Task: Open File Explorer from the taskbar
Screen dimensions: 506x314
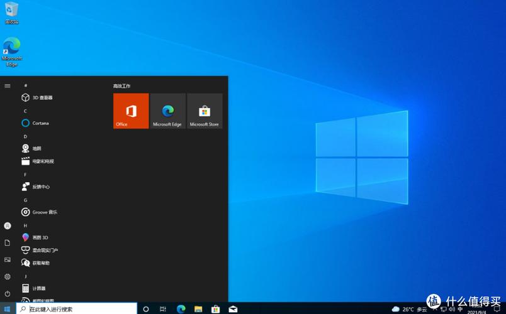Action: click(198, 309)
